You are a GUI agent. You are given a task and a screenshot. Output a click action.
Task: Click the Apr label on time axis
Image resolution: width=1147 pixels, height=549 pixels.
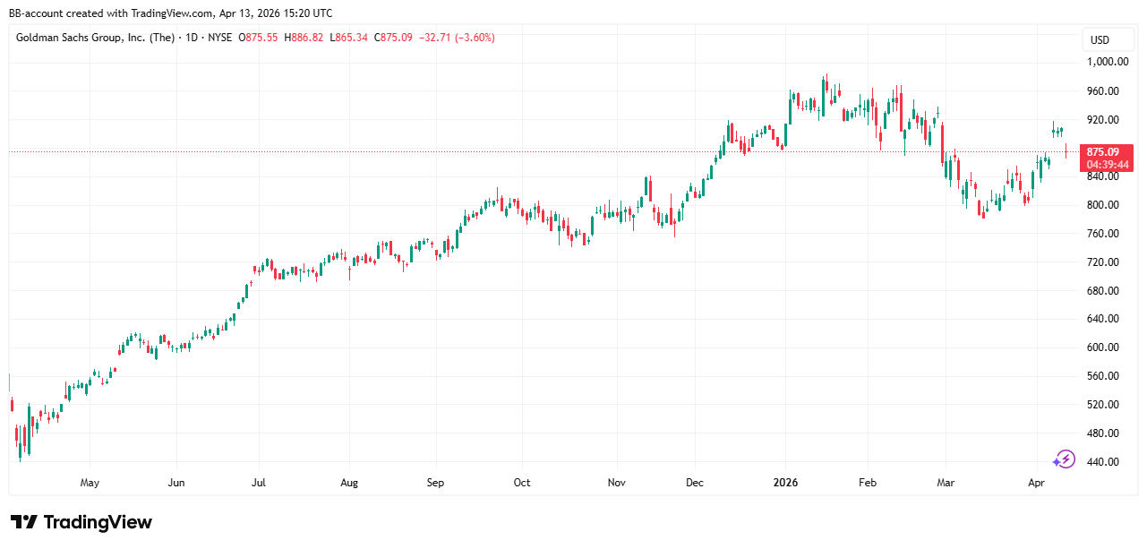[x=1037, y=483]
